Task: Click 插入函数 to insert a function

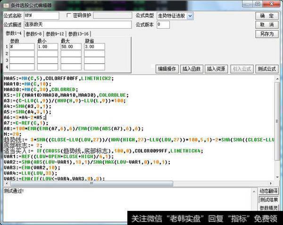Action: (191, 69)
